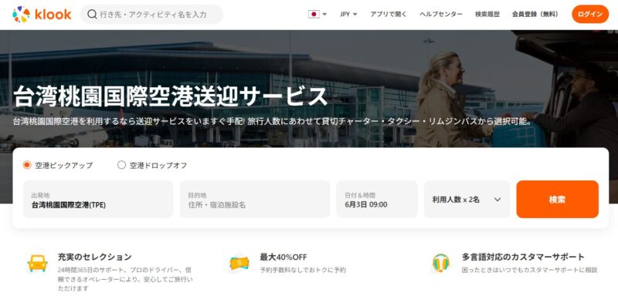Open the 利用人数 x 2名 passenger dropdown
Screen dimensions: 618x303
point(467,199)
